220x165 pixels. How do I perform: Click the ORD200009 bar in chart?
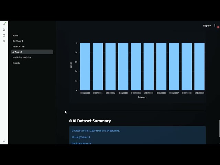(x=199, y=66)
